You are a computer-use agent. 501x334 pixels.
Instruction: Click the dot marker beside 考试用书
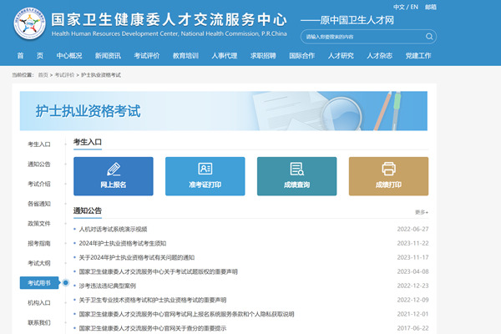(x=66, y=282)
